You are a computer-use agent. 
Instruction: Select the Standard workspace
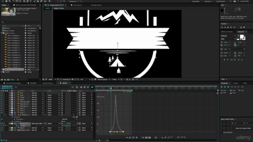208,2
